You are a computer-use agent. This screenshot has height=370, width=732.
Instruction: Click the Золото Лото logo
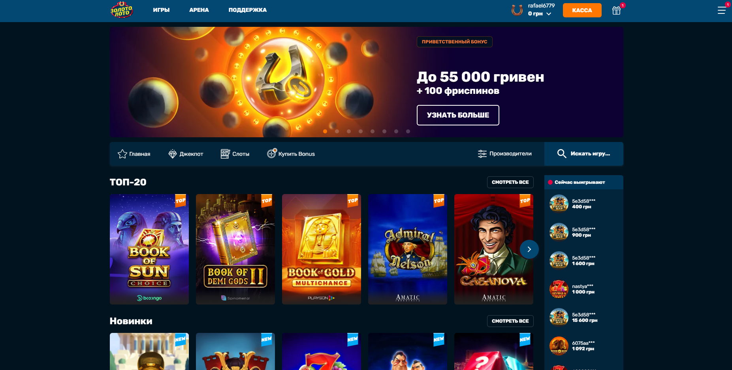tap(122, 10)
